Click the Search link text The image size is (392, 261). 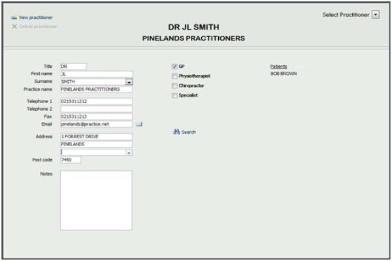[x=189, y=132]
